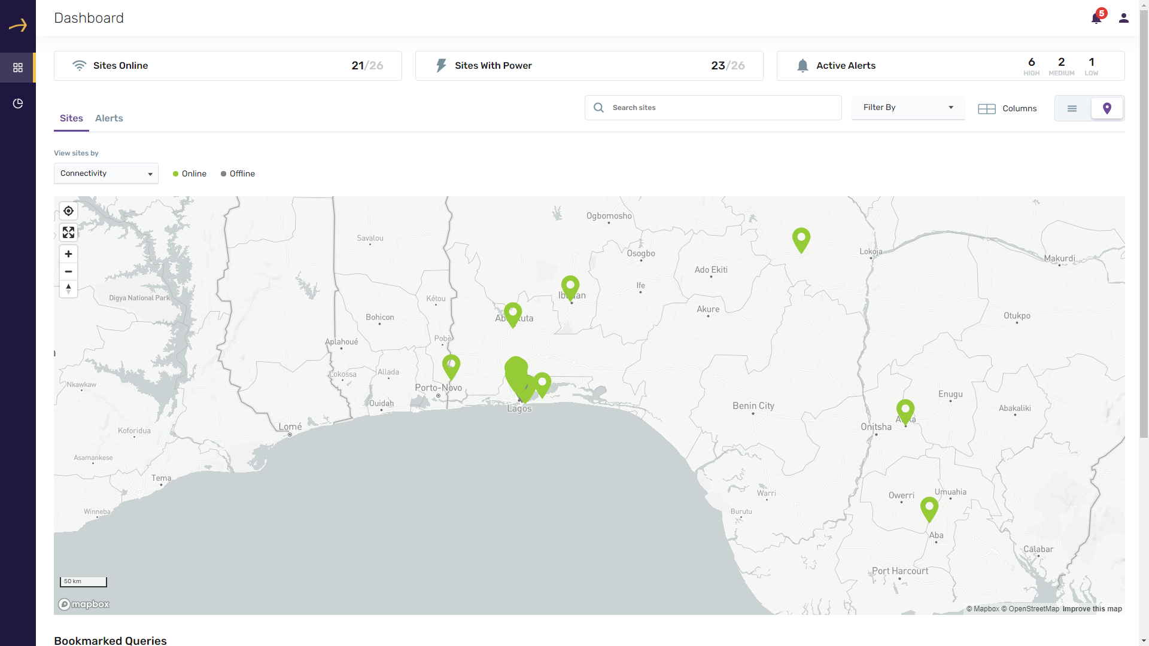Click the Online legend item
The height and width of the screenshot is (646, 1149).
[x=190, y=174]
